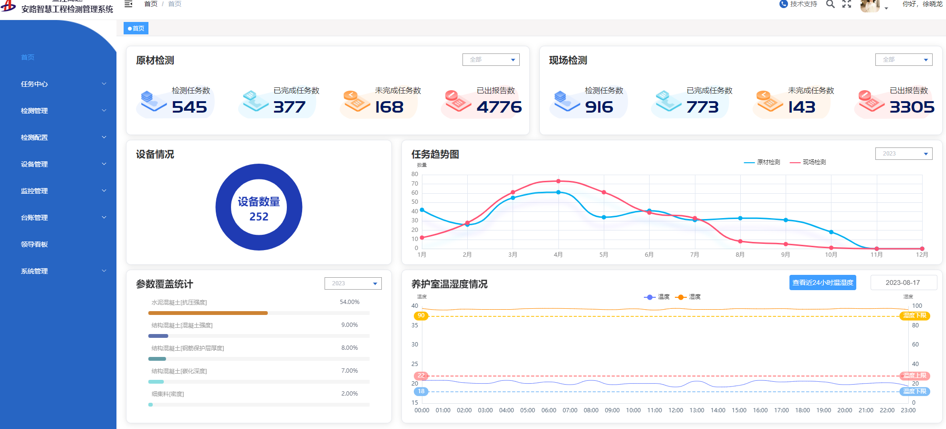Click the sidebar collapse hamburger icon
Viewport: 946px width, 429px height.
(128, 4)
